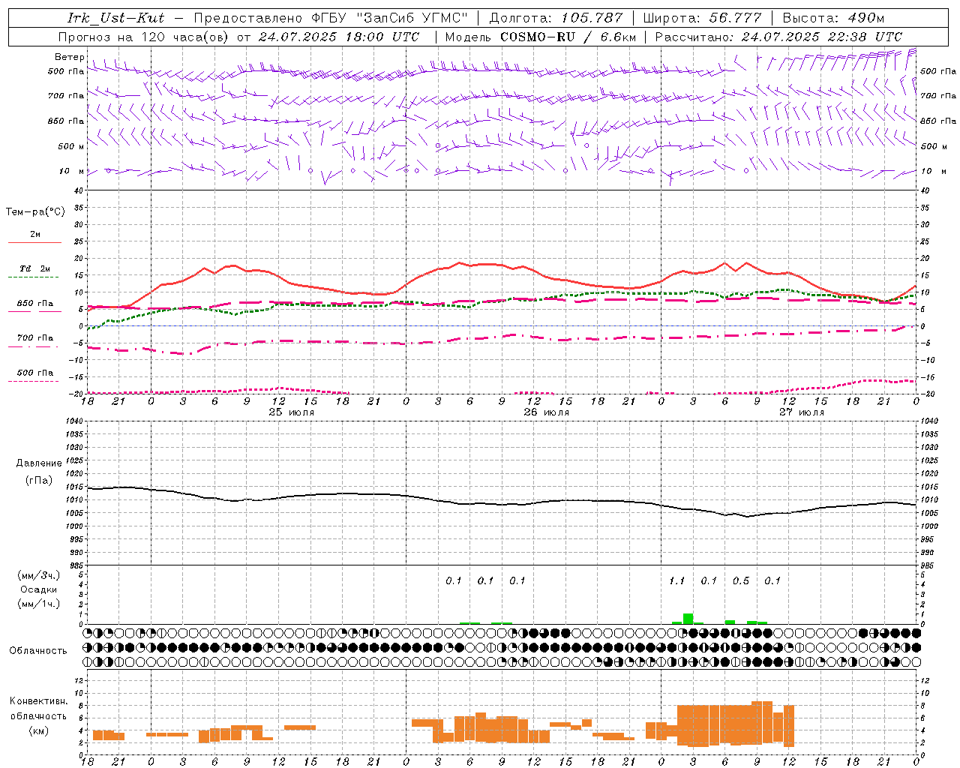Click the "(гПа)" pressure units label
Image resolution: width=960 pixels, height=768 pixels.
[39, 481]
